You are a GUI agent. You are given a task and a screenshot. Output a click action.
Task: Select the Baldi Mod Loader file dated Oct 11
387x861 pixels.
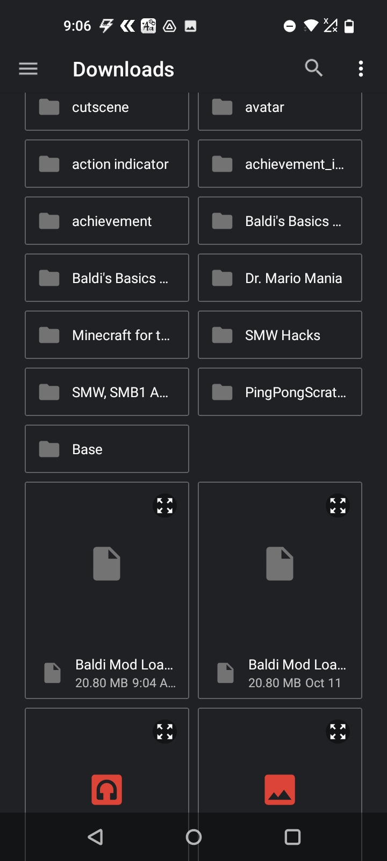click(x=279, y=673)
